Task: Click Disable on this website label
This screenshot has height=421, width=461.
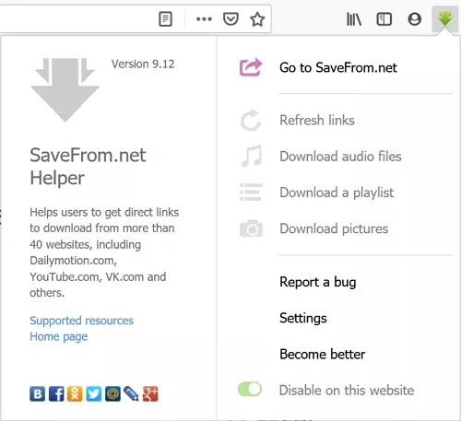Action: 347,391
